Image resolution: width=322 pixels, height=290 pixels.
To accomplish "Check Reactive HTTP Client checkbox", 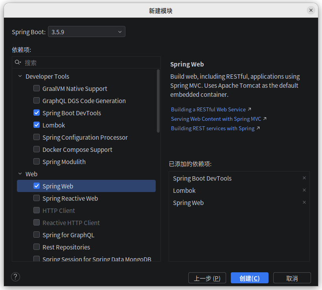I will point(37,223).
